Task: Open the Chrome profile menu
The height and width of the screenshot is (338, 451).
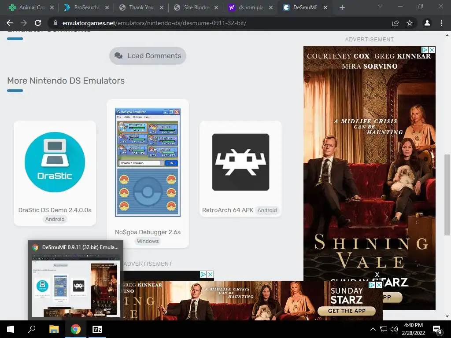Action: click(x=427, y=23)
